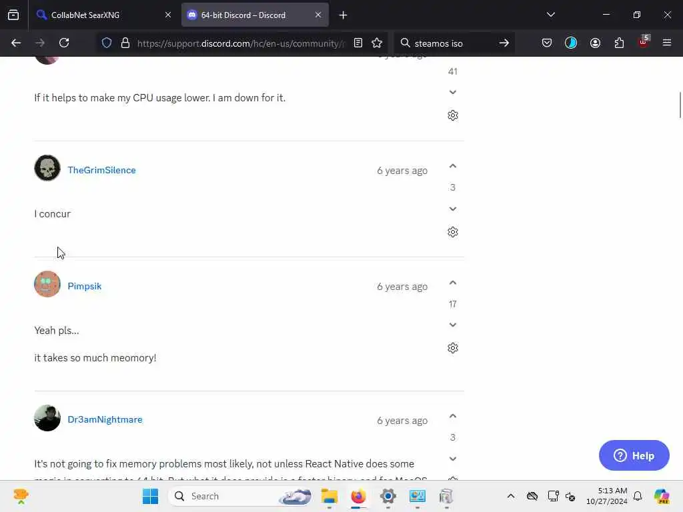Go forward one page
Viewport: 683px width, 512px height.
40,43
